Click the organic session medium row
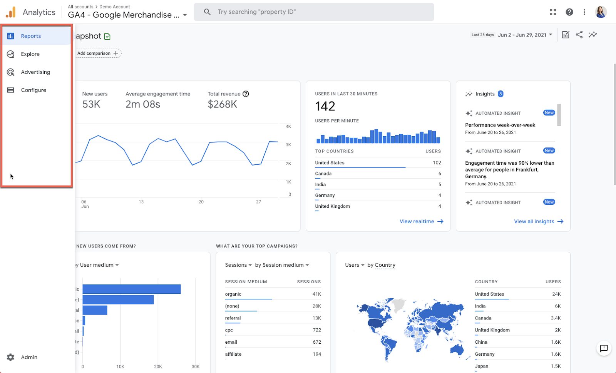Image resolution: width=616 pixels, height=373 pixels. [273, 294]
